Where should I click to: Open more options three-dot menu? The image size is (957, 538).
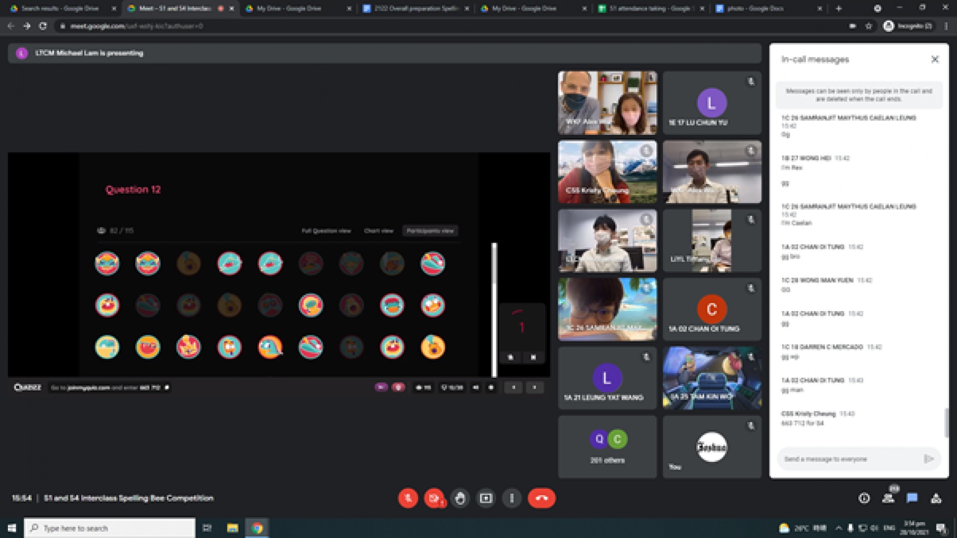click(512, 498)
